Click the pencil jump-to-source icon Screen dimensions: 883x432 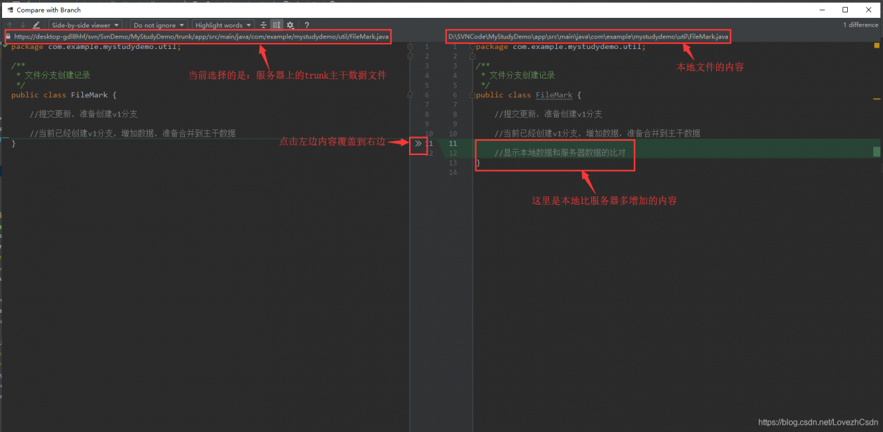tap(36, 25)
